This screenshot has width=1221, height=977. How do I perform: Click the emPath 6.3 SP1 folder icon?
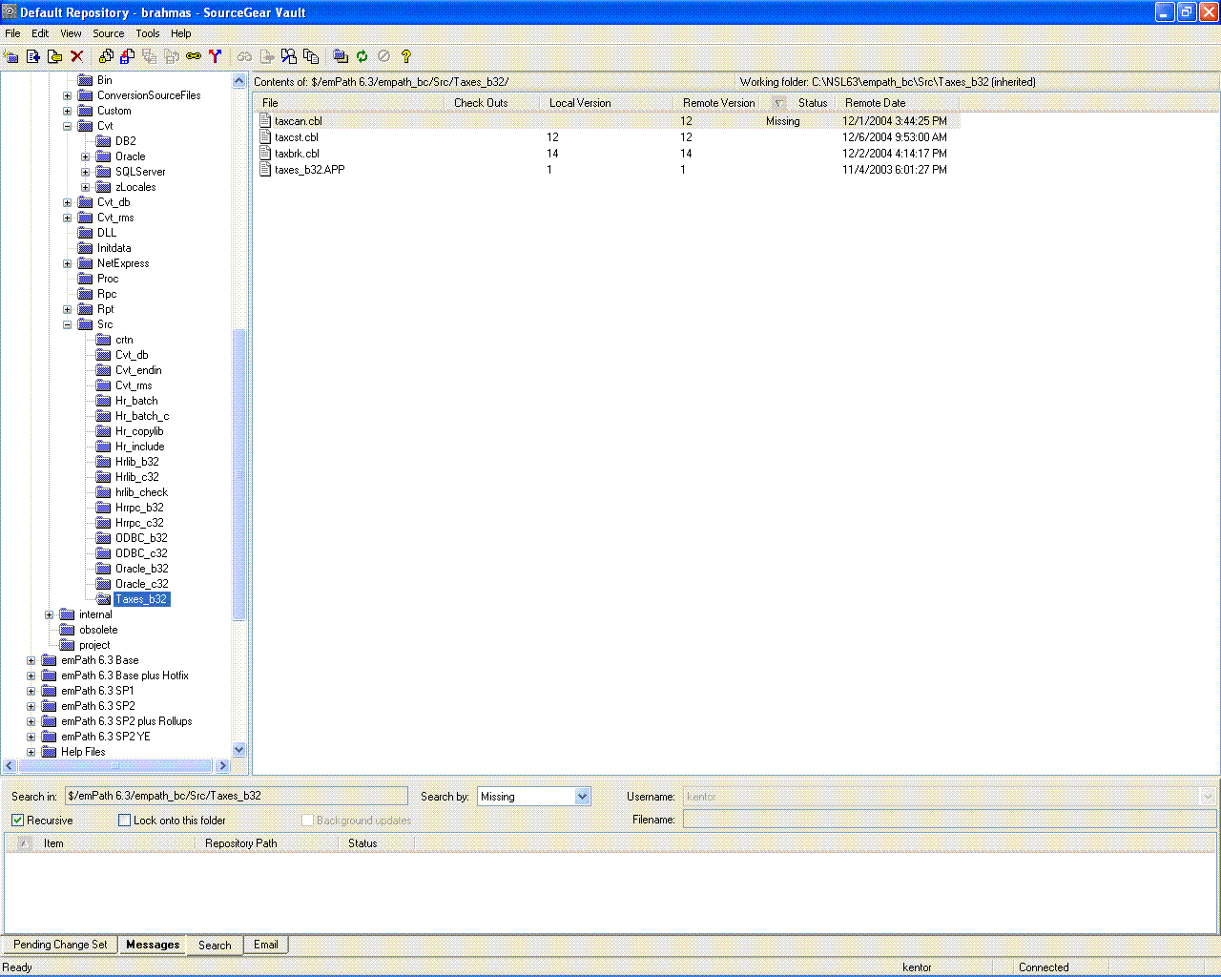(x=49, y=691)
